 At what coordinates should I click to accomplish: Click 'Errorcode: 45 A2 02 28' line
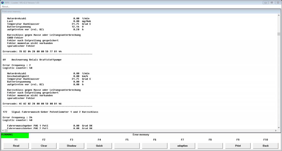point(32,104)
